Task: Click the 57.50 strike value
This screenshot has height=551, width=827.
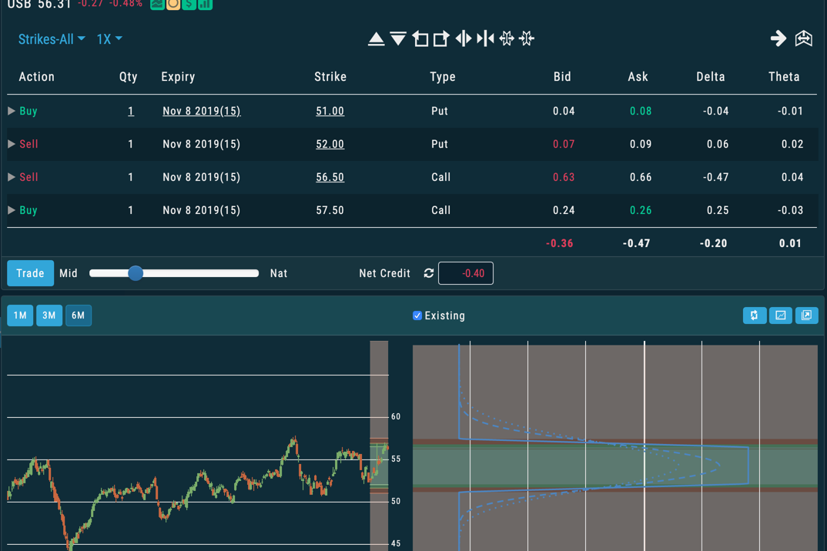Action: click(x=330, y=210)
